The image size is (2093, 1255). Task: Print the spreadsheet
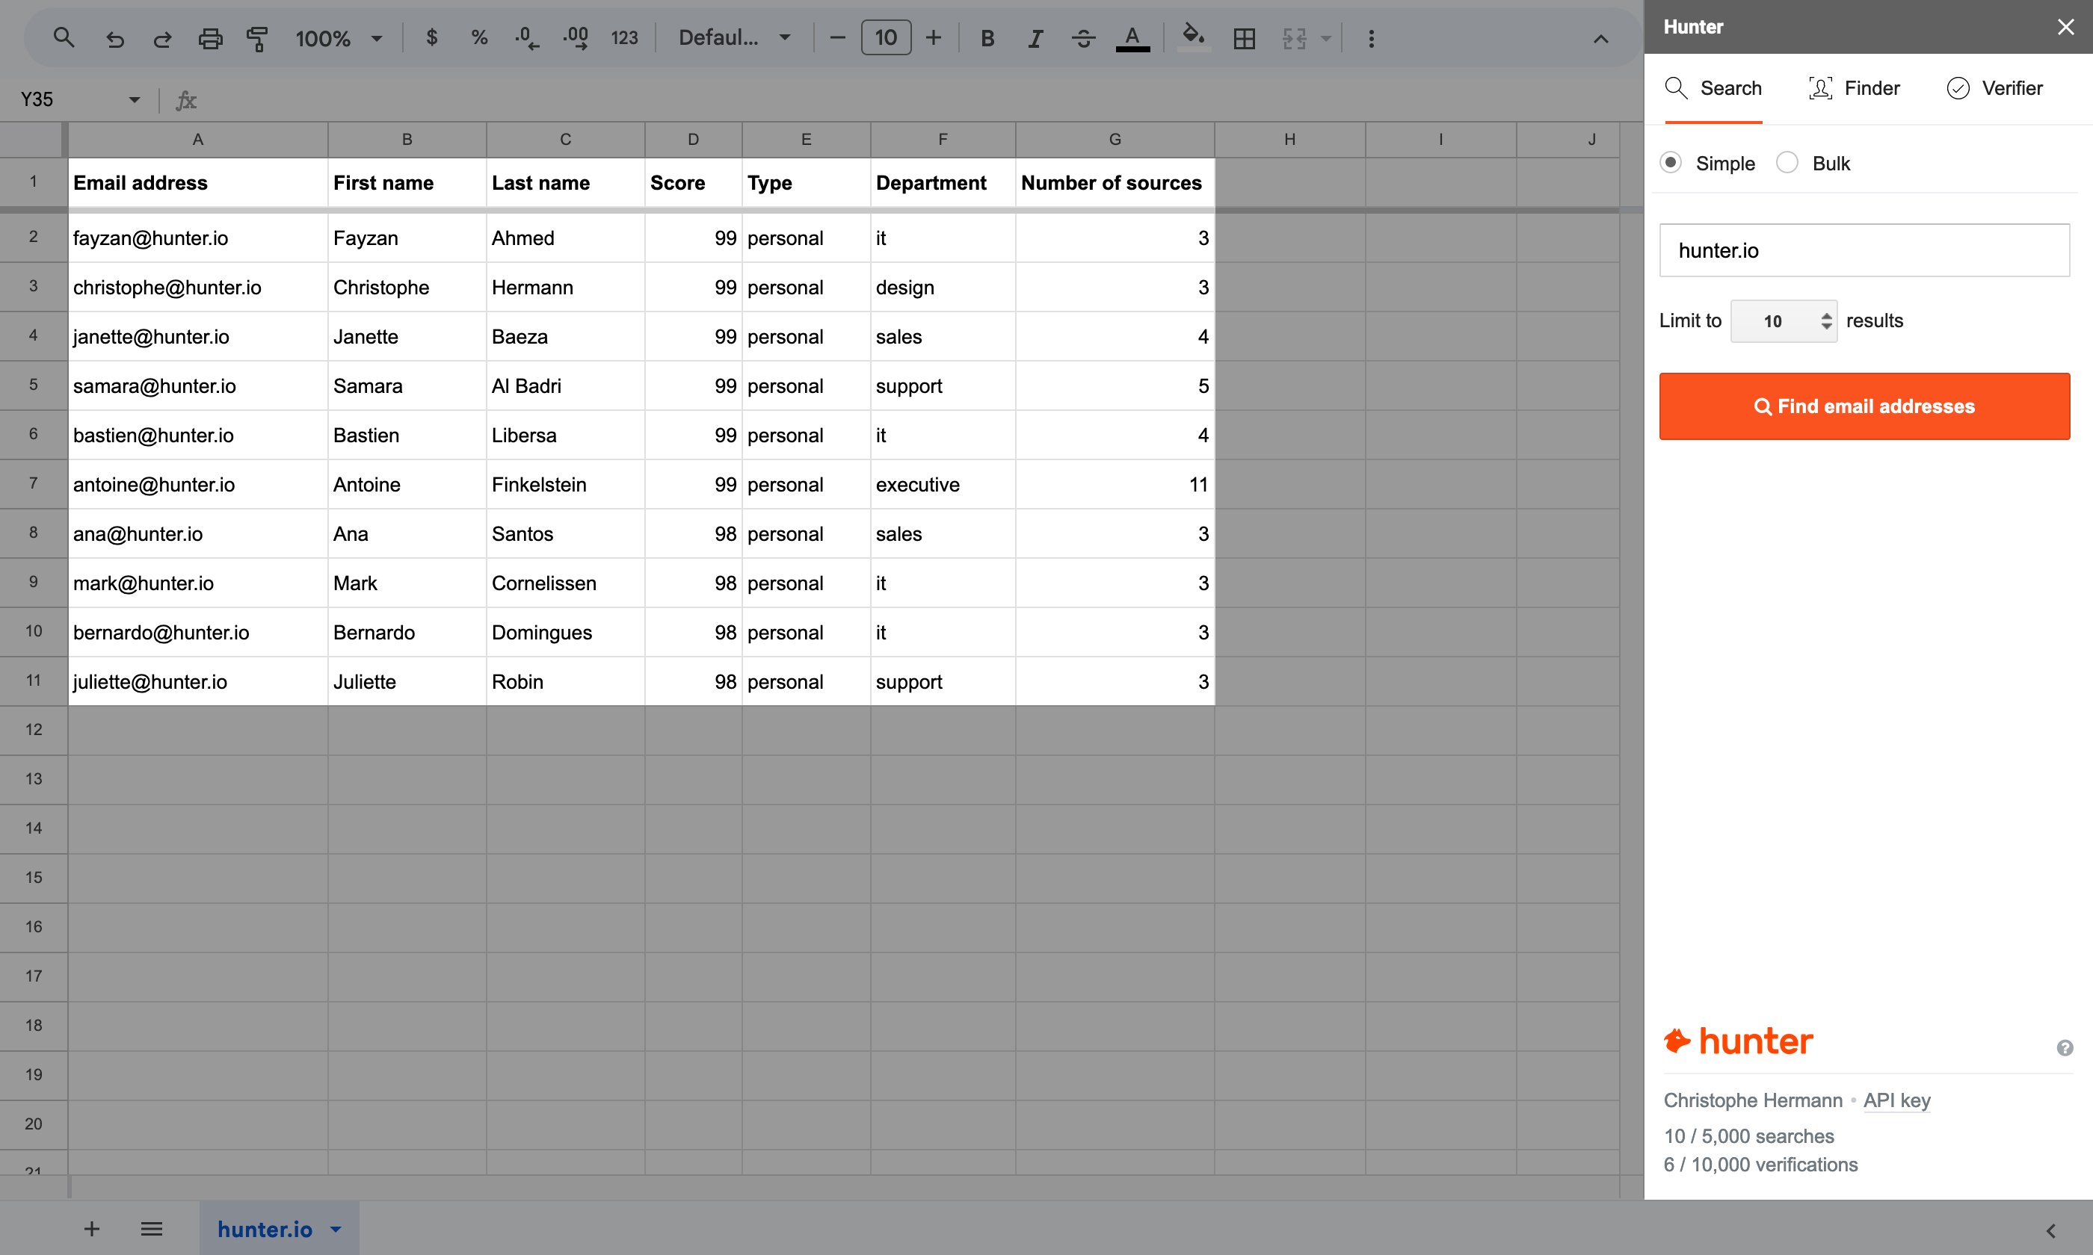click(210, 38)
